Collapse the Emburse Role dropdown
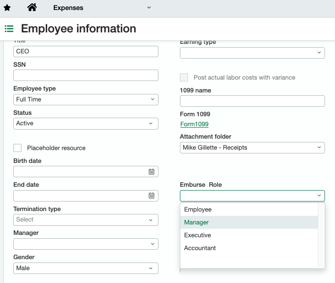 point(252,196)
